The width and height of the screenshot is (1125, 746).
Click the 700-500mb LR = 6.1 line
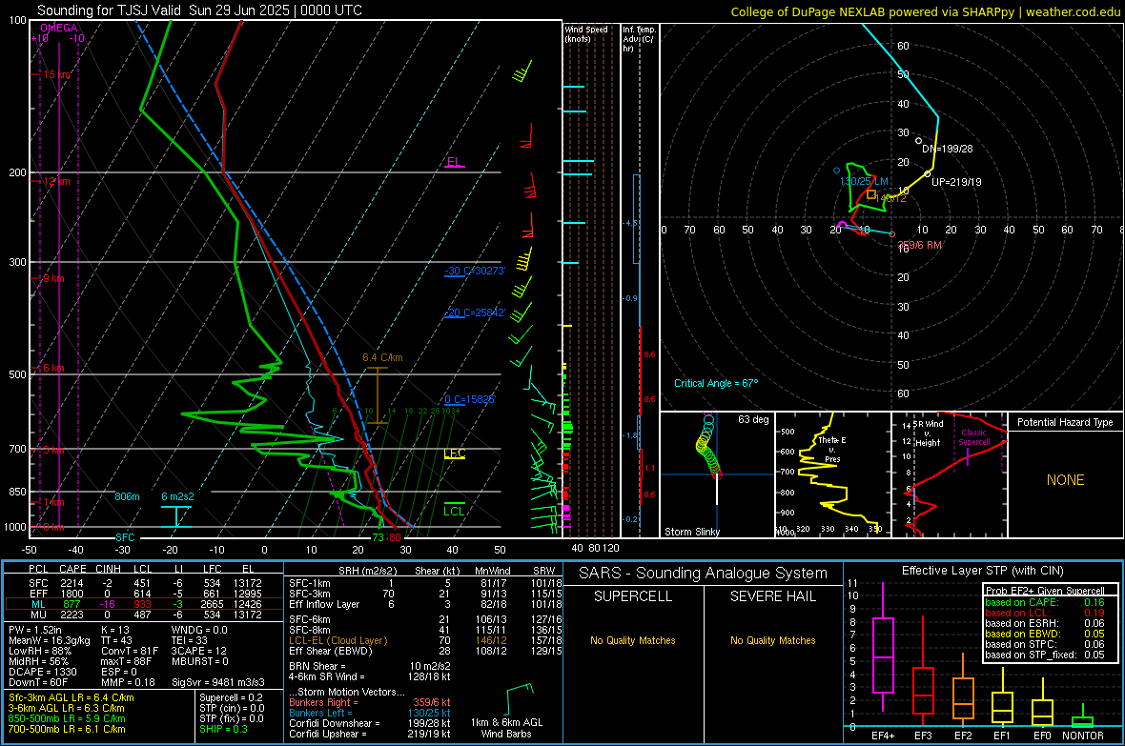67,729
